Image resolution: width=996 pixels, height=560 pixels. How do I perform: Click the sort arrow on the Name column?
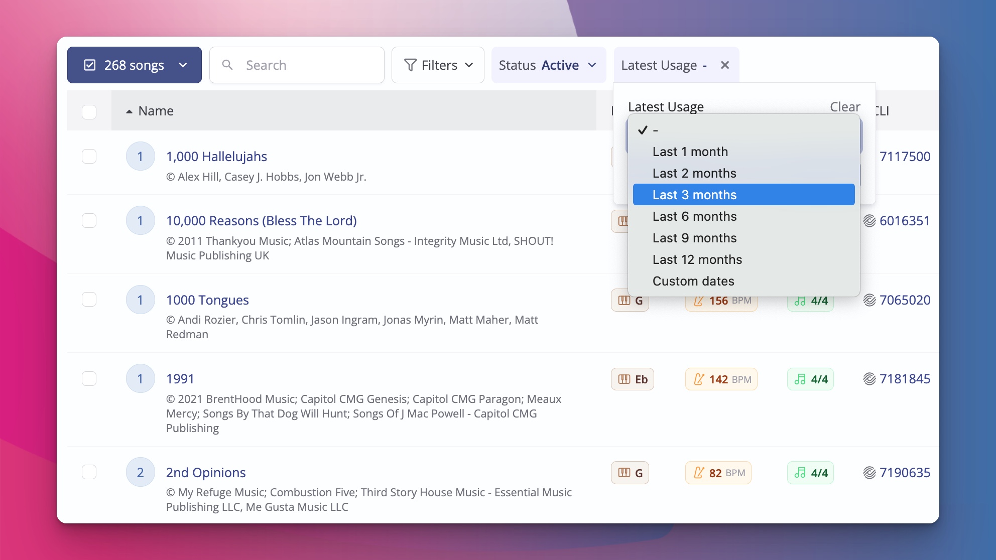click(129, 111)
